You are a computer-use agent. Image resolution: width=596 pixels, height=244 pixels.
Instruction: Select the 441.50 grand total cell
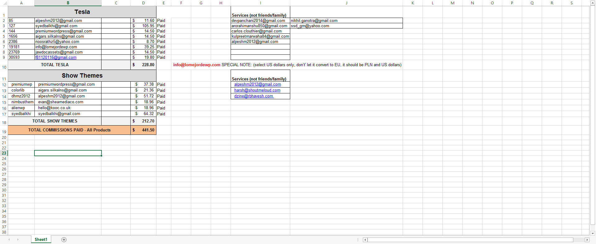[143, 130]
